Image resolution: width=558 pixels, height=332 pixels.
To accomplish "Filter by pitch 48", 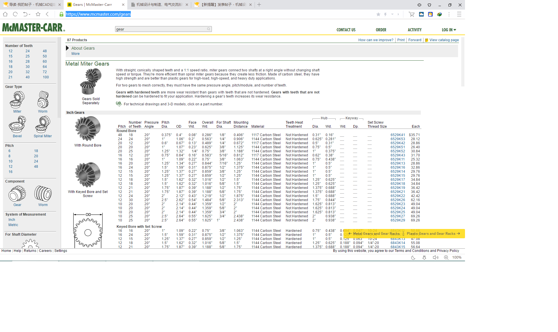I will 36,167.
